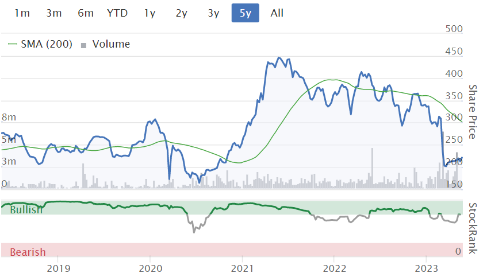
Task: Click the 150 share price axis value
Action: click(x=454, y=184)
